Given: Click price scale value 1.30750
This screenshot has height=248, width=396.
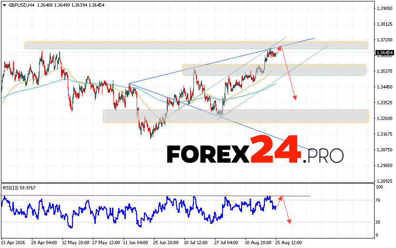Looking at the screenshot, I should coord(385,149).
